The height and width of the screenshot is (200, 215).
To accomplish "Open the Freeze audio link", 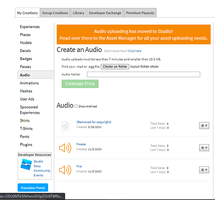I will 81,144.
